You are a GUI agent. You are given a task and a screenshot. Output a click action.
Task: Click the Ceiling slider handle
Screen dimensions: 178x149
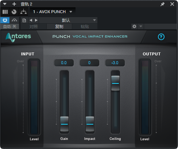[x=115, y=83]
